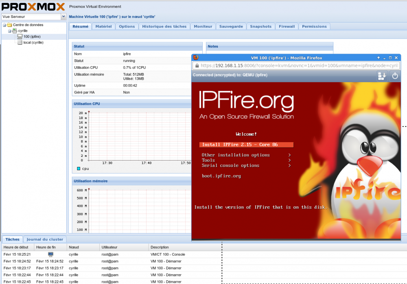The image size is (407, 284).
Task: Collapse the cyrille node in tree
Action: click(9, 31)
